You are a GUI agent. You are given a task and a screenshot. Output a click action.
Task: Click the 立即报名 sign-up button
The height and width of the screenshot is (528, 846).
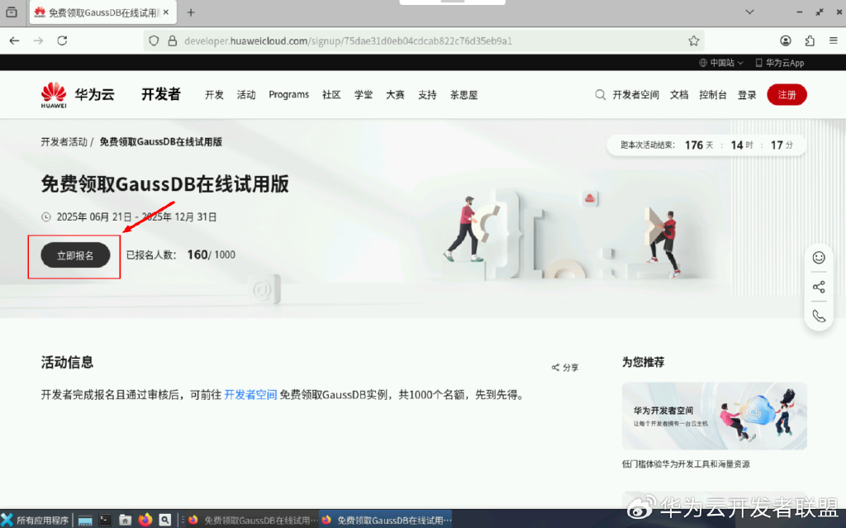click(75, 255)
